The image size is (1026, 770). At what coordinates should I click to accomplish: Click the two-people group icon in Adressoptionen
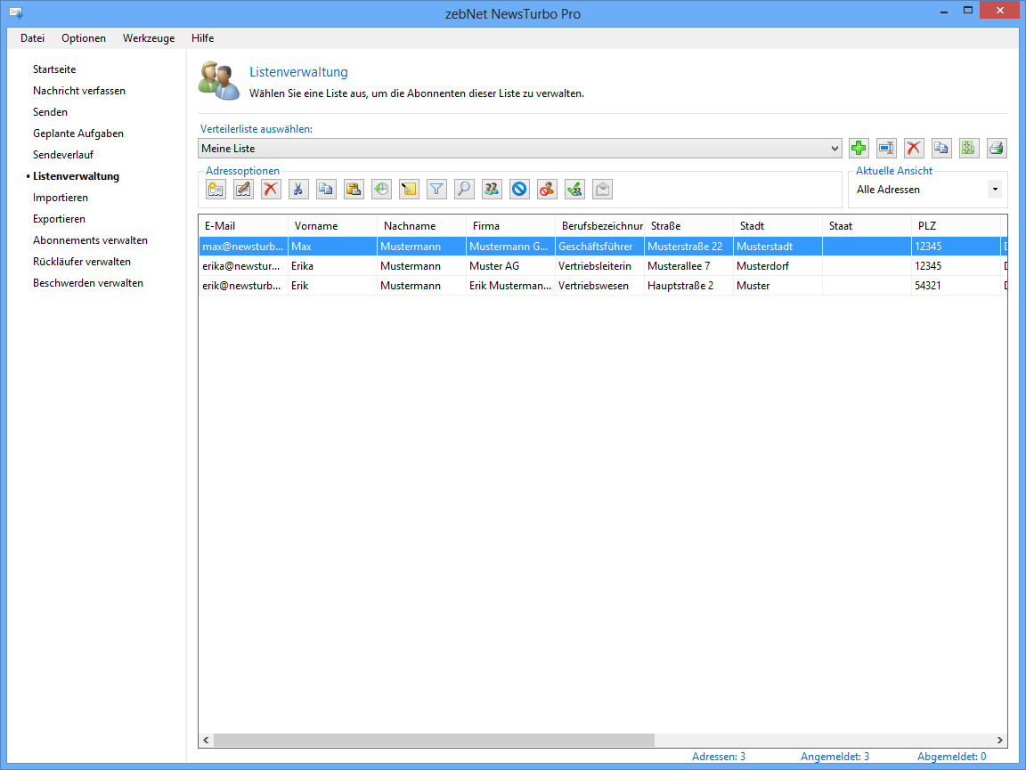pyautogui.click(x=492, y=190)
